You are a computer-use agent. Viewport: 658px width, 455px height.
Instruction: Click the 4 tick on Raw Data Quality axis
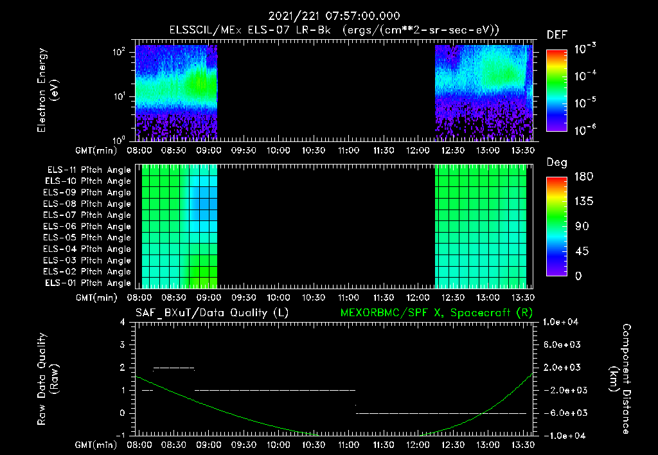tap(122, 322)
